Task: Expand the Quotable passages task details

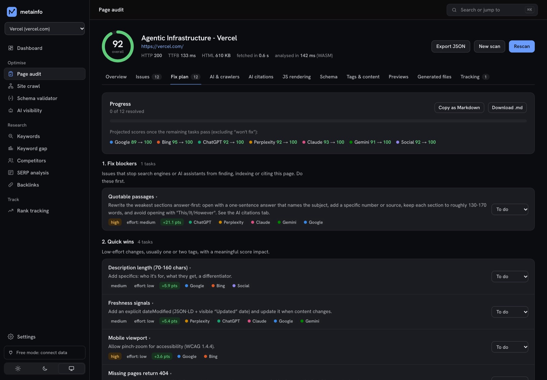Action: (x=133, y=197)
